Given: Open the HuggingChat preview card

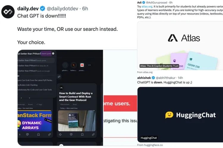Looking at the screenshot, I should (180, 115).
